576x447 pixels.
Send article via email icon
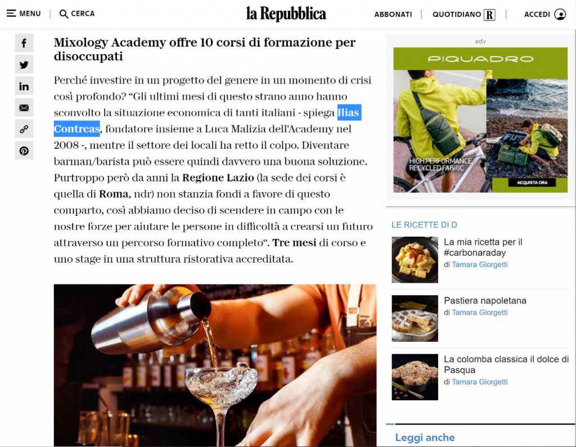[24, 107]
